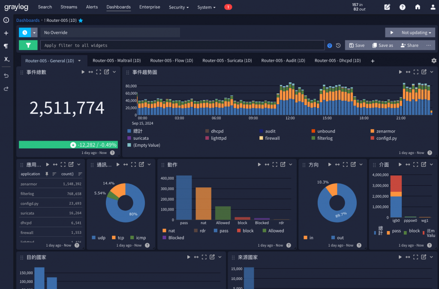Open the user profile icon

coord(433,7)
